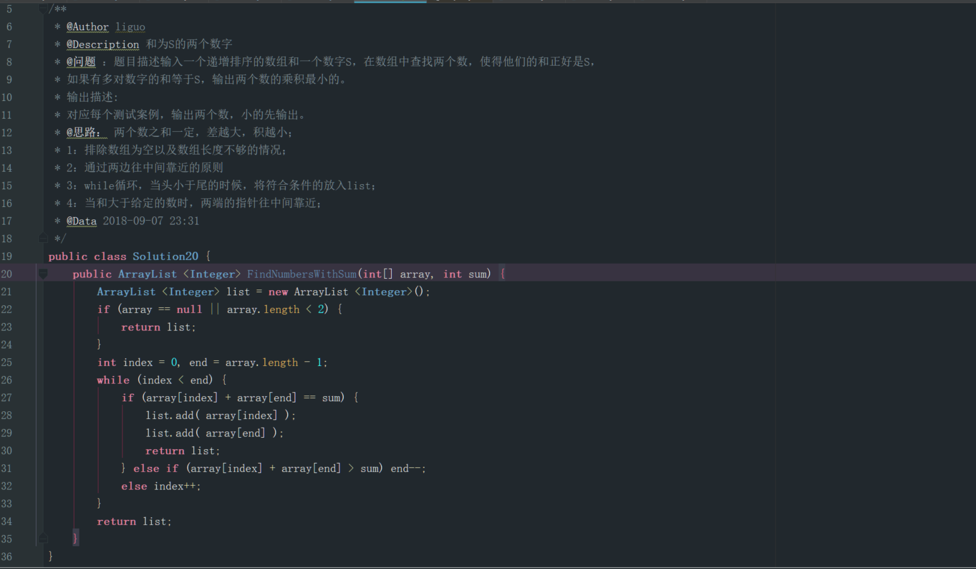
Task: Click the highlighted opening brace after 'int sum)'
Action: coord(503,274)
